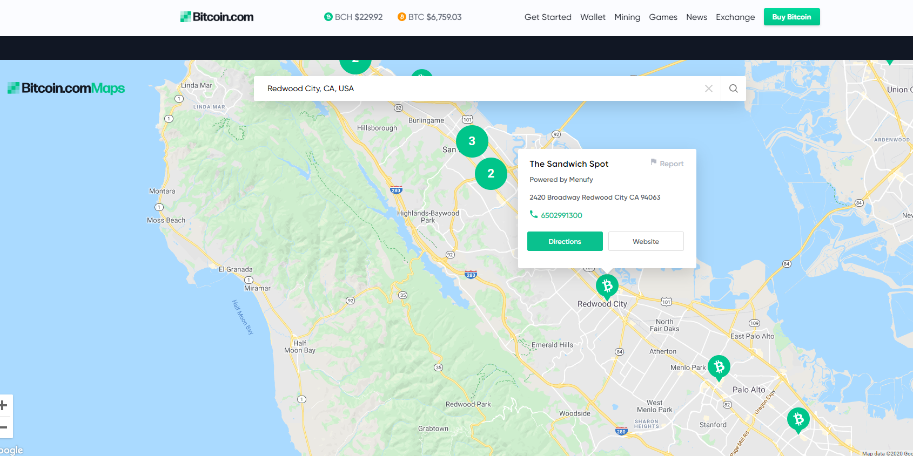Report The Sandwich Spot listing
913x456 pixels.
pyautogui.click(x=667, y=164)
